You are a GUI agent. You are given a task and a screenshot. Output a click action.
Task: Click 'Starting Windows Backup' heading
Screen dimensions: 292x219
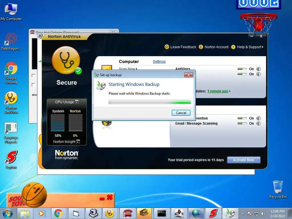(134, 84)
